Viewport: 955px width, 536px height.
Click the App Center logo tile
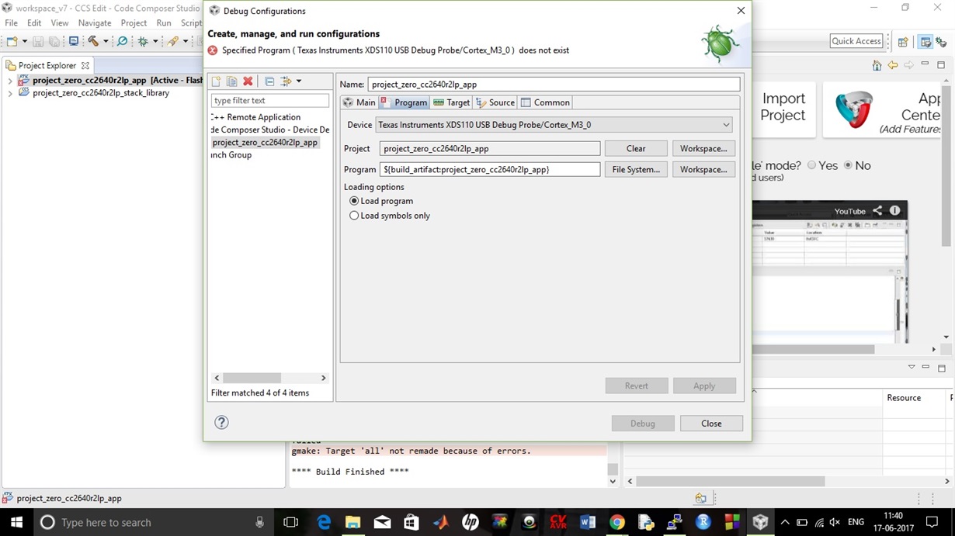[x=854, y=109]
